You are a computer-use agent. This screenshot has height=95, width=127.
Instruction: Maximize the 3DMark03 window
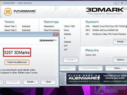coord(122,3)
